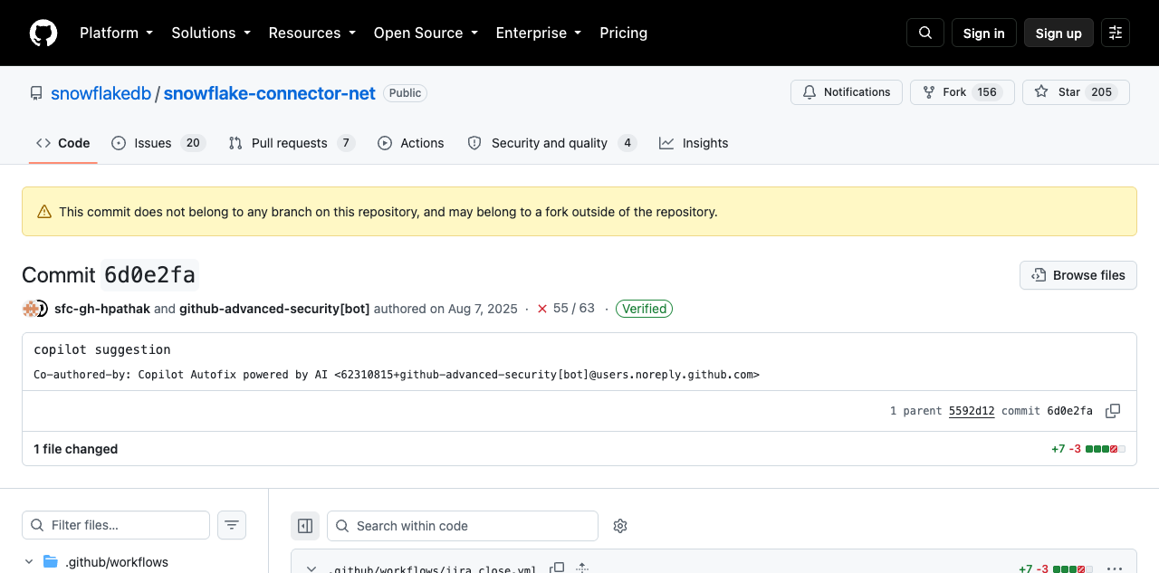Screen dimensions: 1159x573
Task: Open sfc-gh-hpathak author profile link
Action: tap(102, 309)
